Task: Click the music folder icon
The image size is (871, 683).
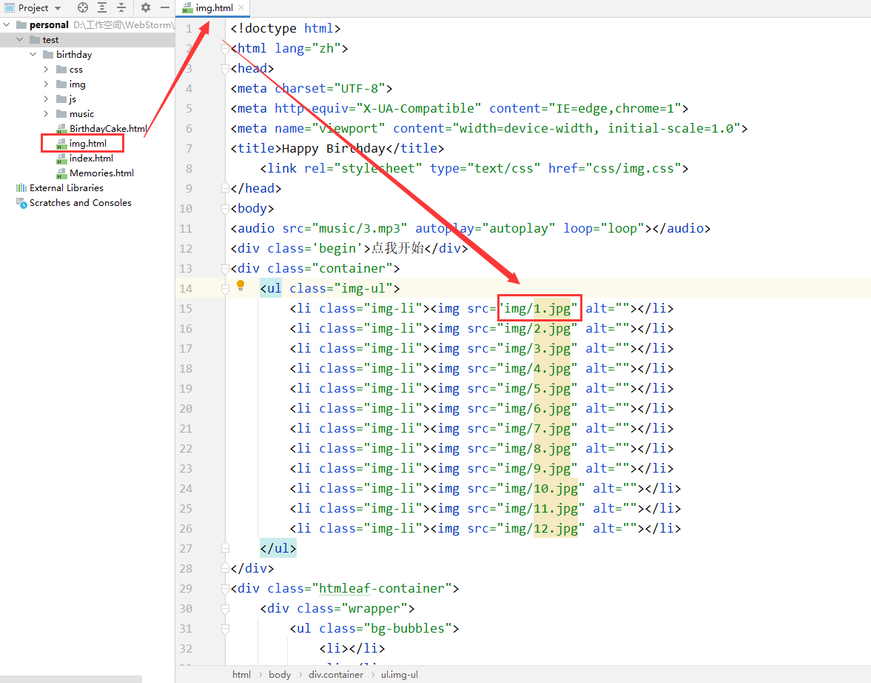Action: point(61,113)
